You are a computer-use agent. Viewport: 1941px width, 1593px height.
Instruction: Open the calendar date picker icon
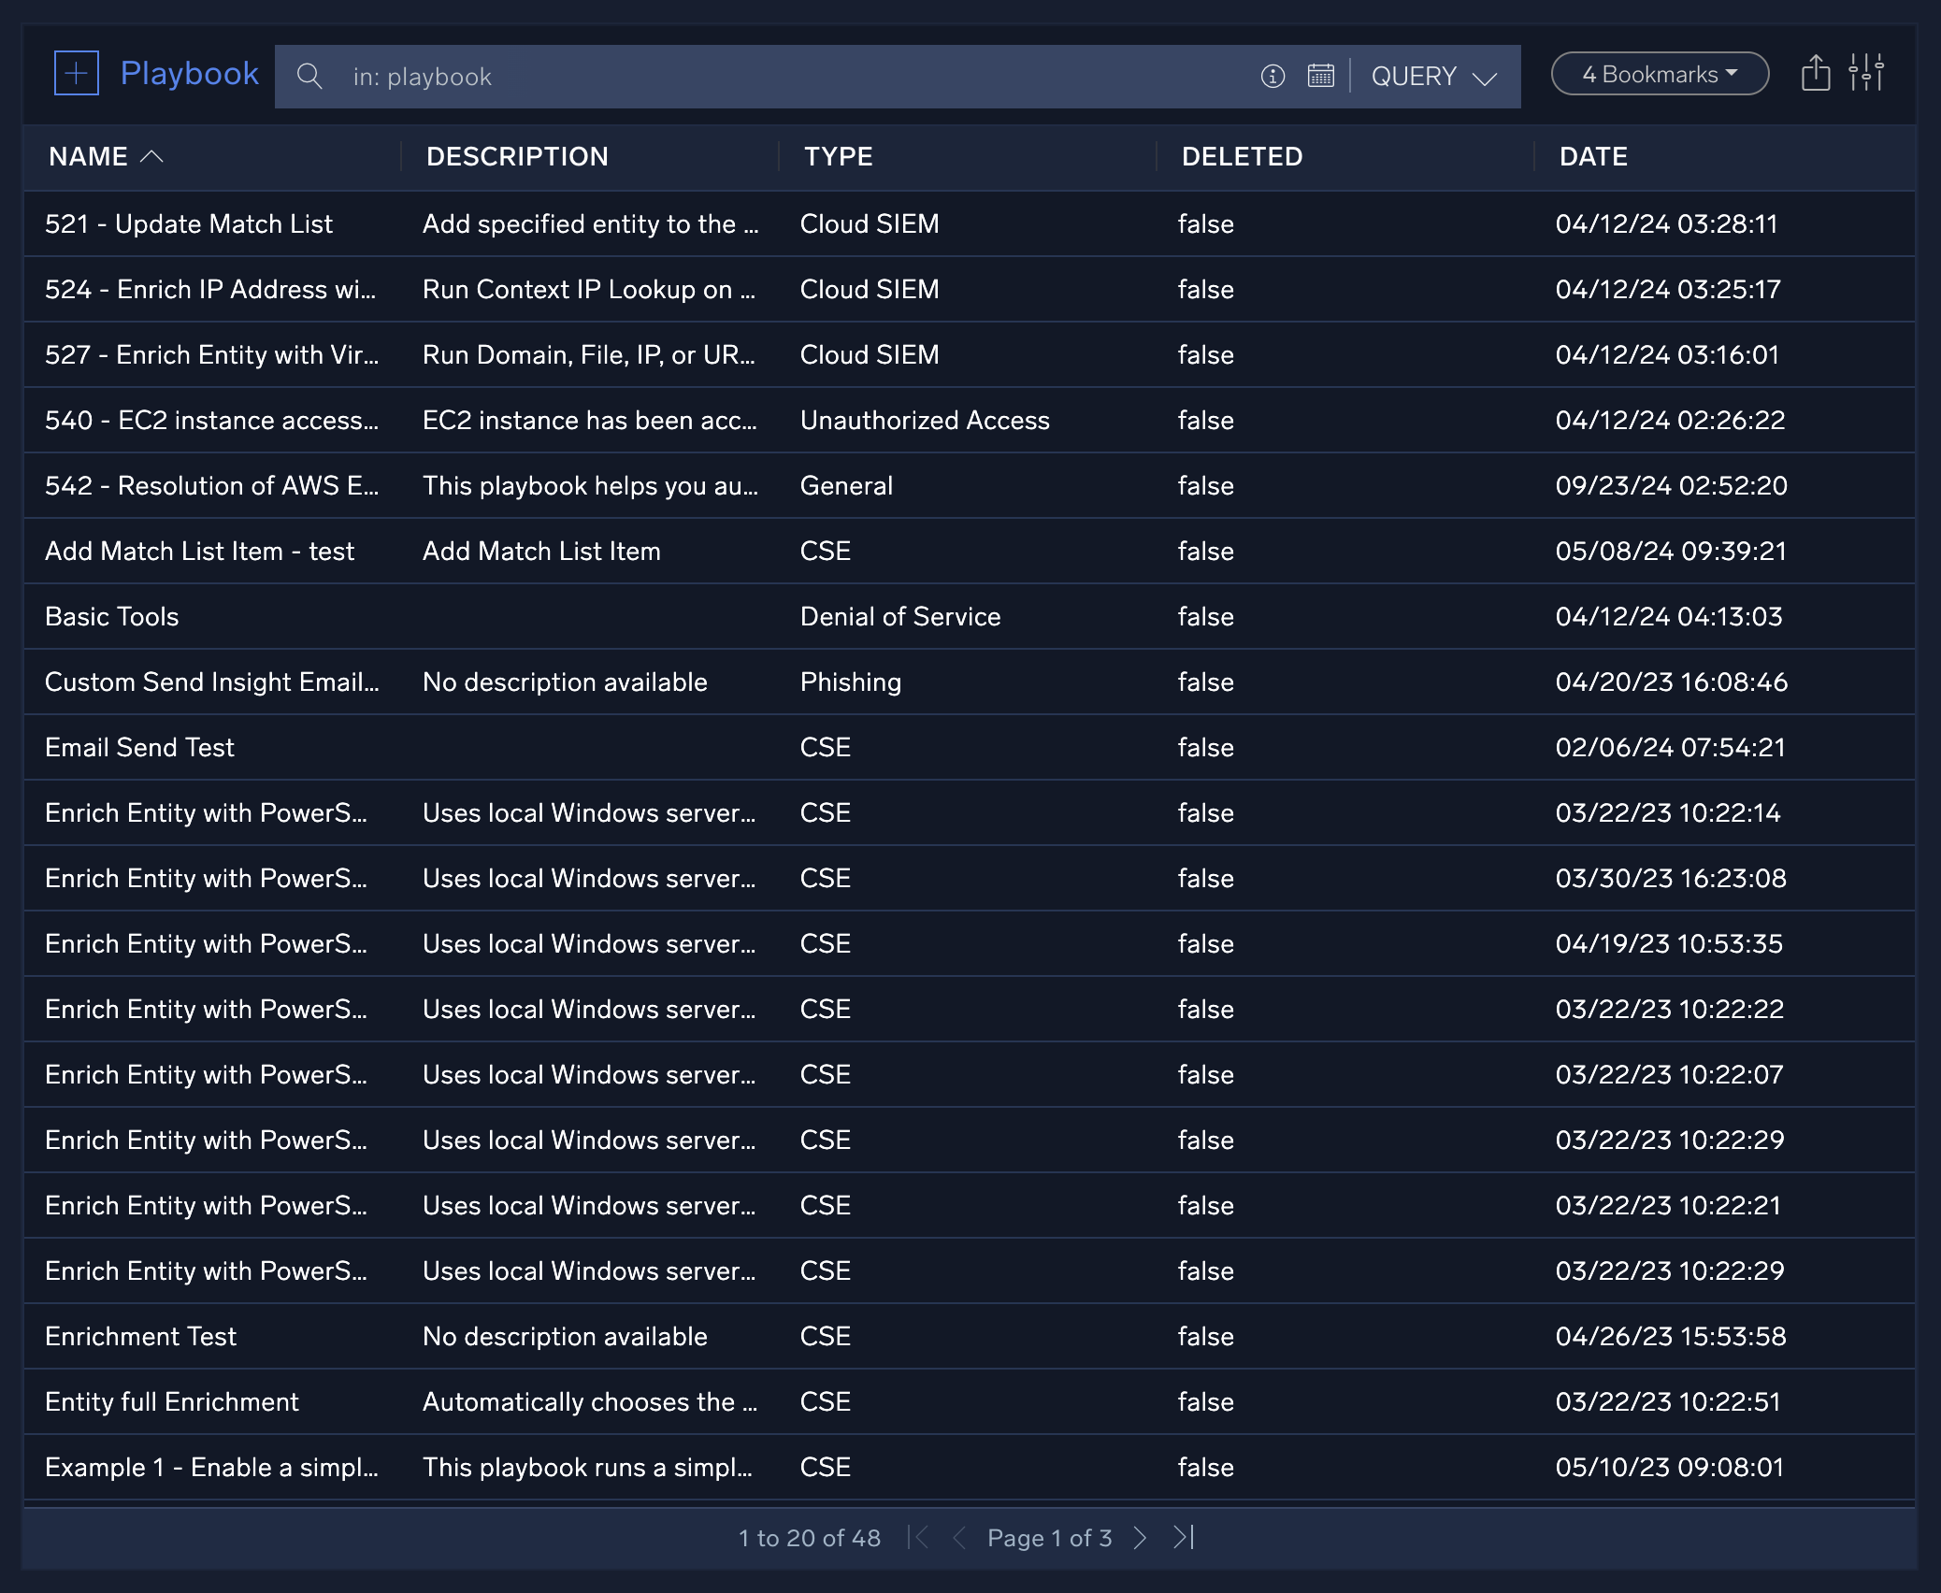1321,77
